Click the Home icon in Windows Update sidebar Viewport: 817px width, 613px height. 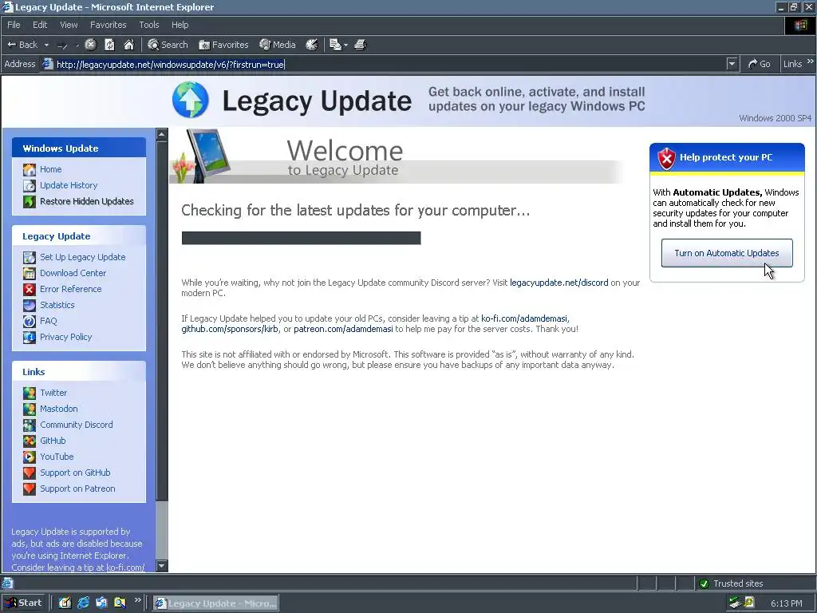tap(30, 169)
